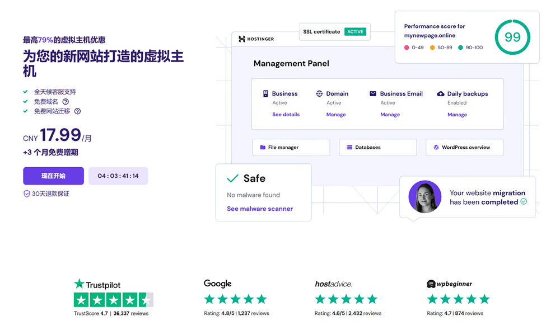Open the File manager button
This screenshot has width=560, height=335.
pos(291,147)
